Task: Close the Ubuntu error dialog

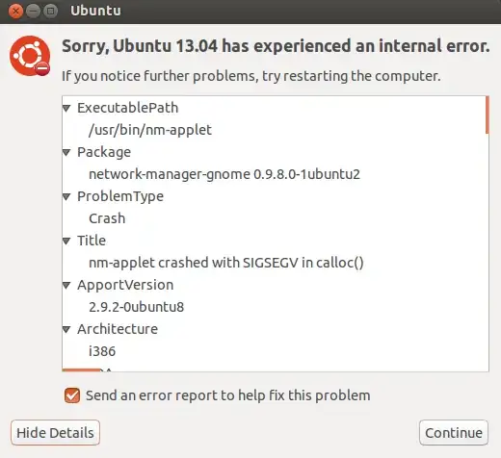Action: (15, 12)
